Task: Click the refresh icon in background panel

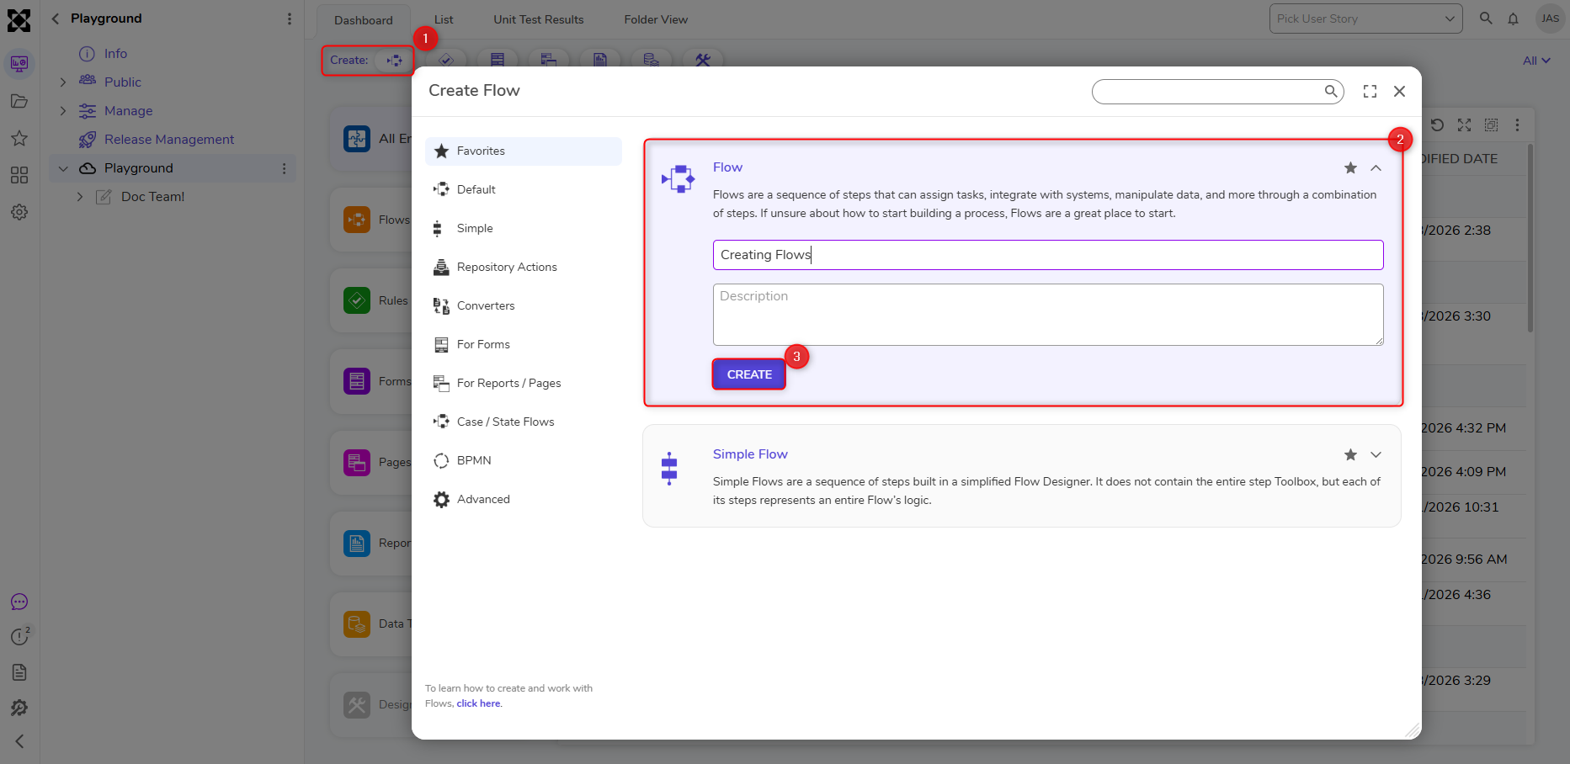Action: coord(1437,125)
